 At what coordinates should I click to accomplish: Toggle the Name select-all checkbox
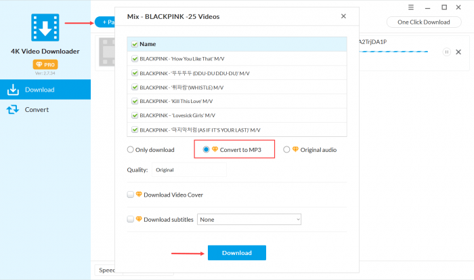point(135,44)
